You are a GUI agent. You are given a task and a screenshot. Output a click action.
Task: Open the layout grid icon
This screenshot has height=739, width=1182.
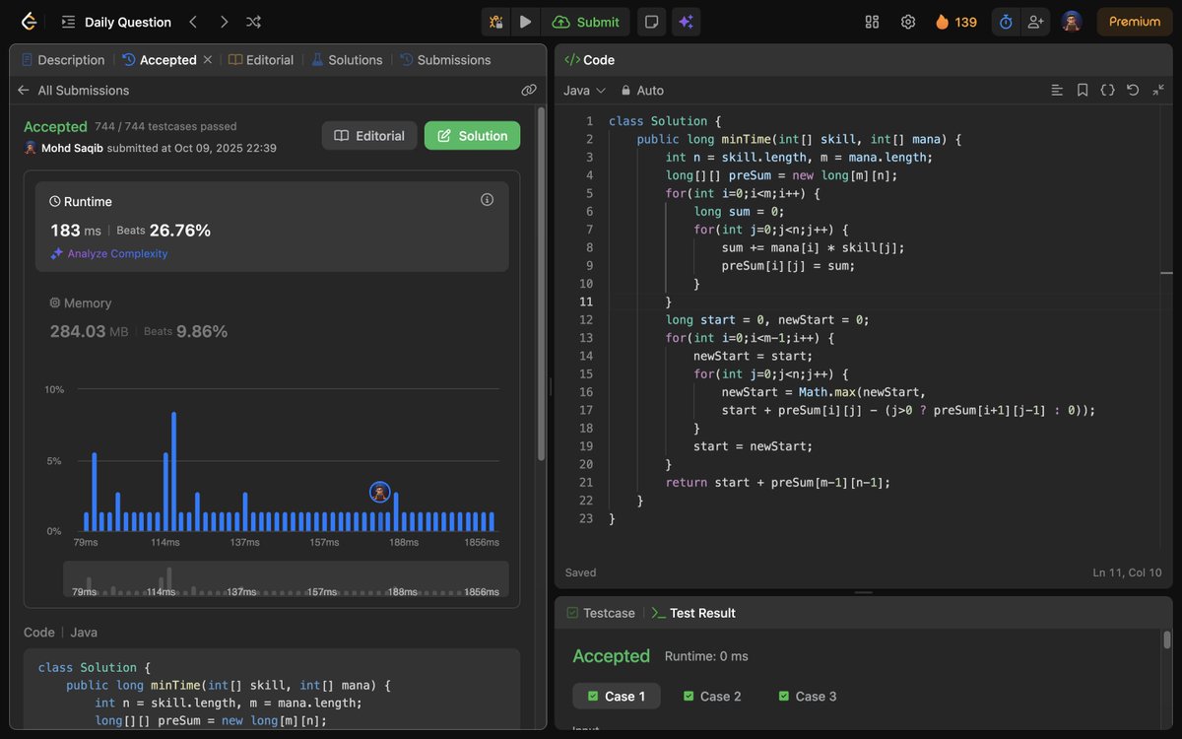(872, 22)
